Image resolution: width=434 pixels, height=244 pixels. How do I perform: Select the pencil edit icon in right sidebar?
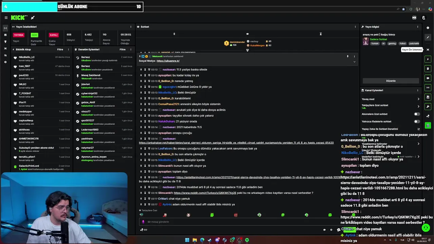(428, 38)
